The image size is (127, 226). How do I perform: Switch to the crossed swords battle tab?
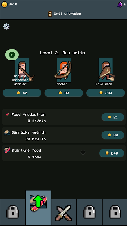[x=64, y=213]
